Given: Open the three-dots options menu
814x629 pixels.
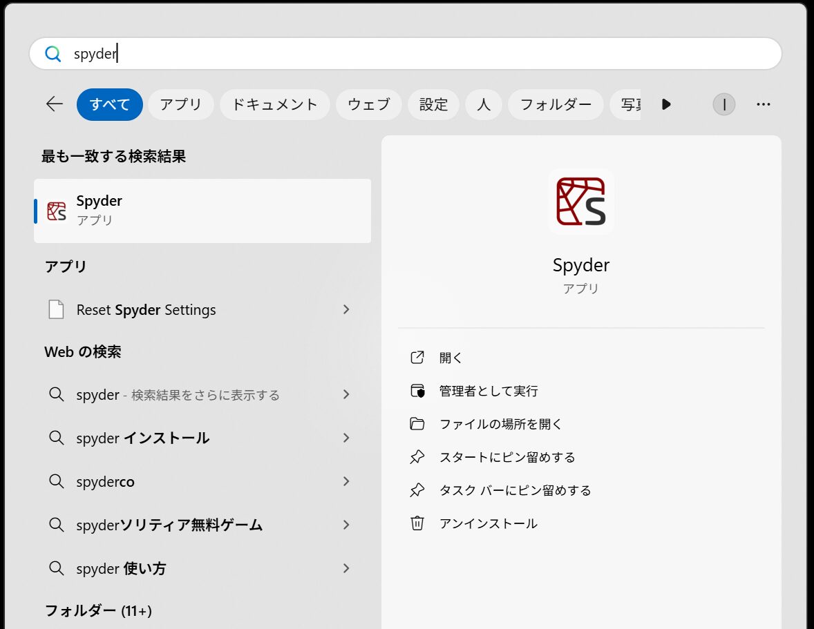Looking at the screenshot, I should click(763, 104).
